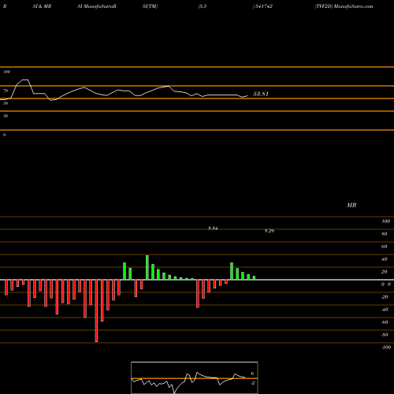
Task: Click the 30 level label on RSI axis
Action: coord(6,116)
